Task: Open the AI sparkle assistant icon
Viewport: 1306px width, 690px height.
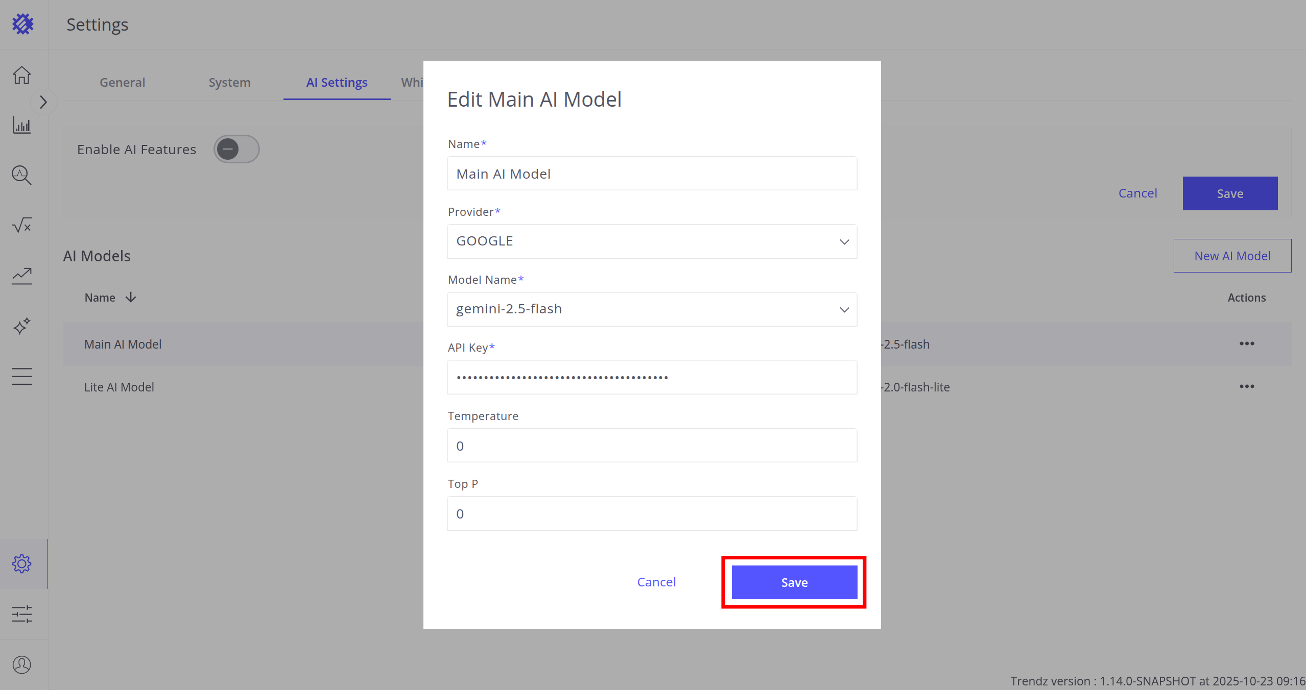Action: point(22,326)
